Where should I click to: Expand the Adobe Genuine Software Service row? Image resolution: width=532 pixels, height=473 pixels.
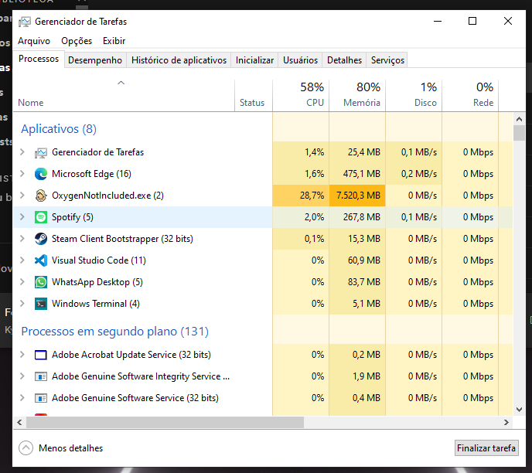coord(22,398)
